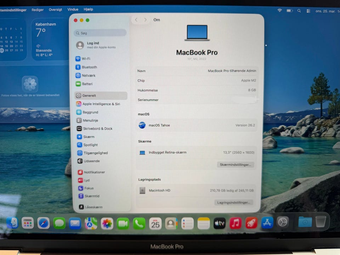Click the MacBook Pro tilhørende Admin name field

tap(232, 71)
